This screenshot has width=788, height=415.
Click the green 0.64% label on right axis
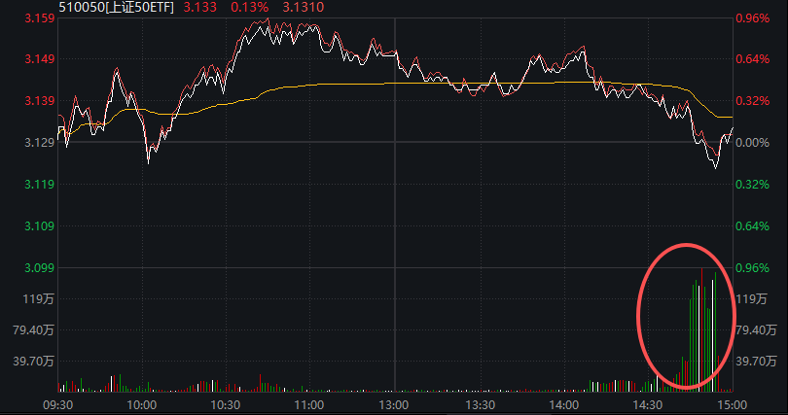[x=753, y=226]
